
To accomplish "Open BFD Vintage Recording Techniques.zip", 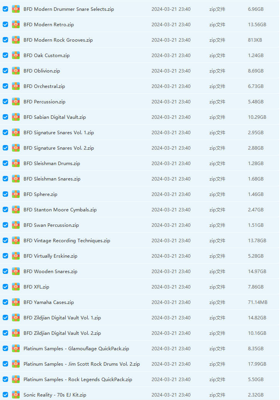I will coord(66,240).
